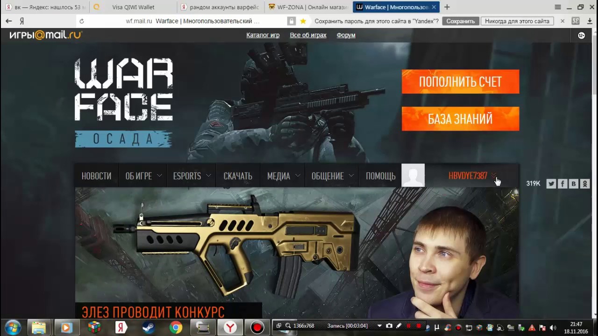Image resolution: width=598 pixels, height=336 pixels.
Task: Open the HBVDYE7387 account dropdown
Action: click(x=472, y=176)
